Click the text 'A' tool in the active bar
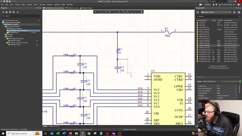The width and height of the screenshot is (242, 136). pyautogui.click(x=135, y=12)
